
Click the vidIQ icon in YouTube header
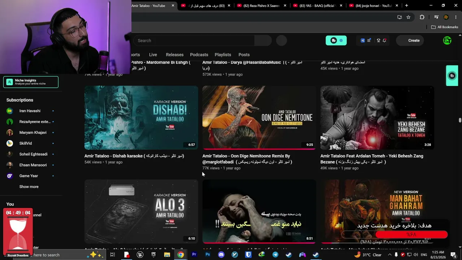[x=363, y=40]
